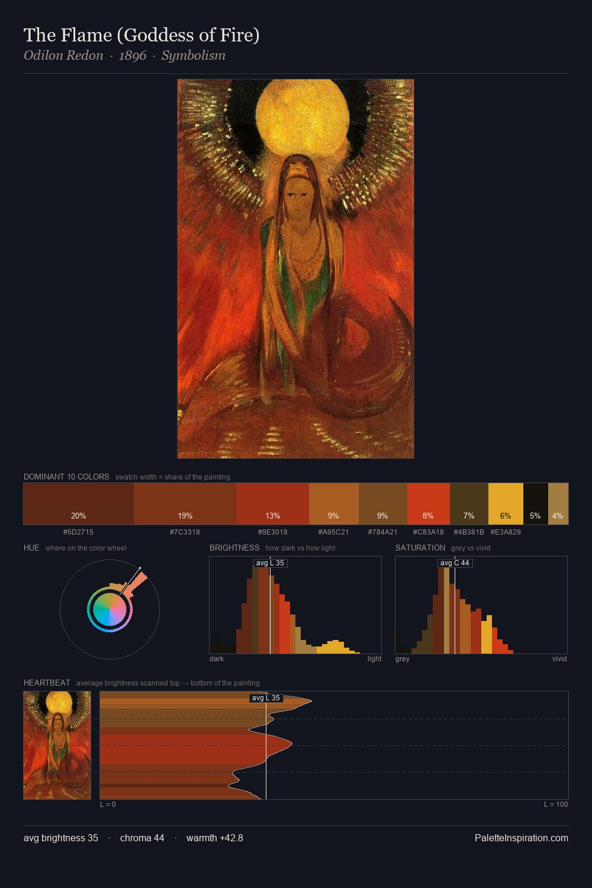Click the '1896' year text
592x888 pixels.
tap(133, 56)
